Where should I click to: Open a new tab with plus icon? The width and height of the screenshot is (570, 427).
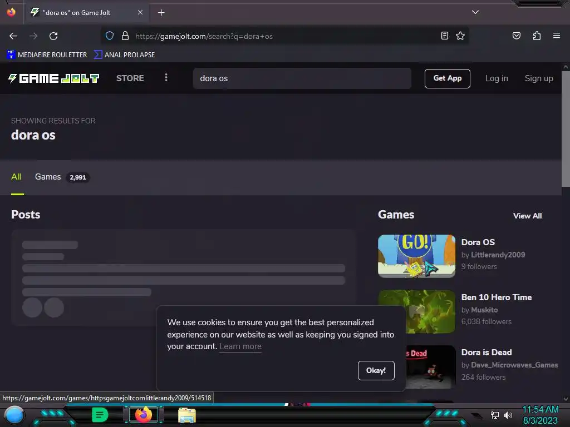coord(161,13)
